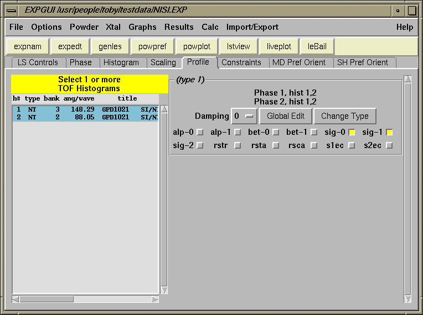Launch liveplot from the toolbar
The width and height of the screenshot is (423, 315).
click(279, 46)
